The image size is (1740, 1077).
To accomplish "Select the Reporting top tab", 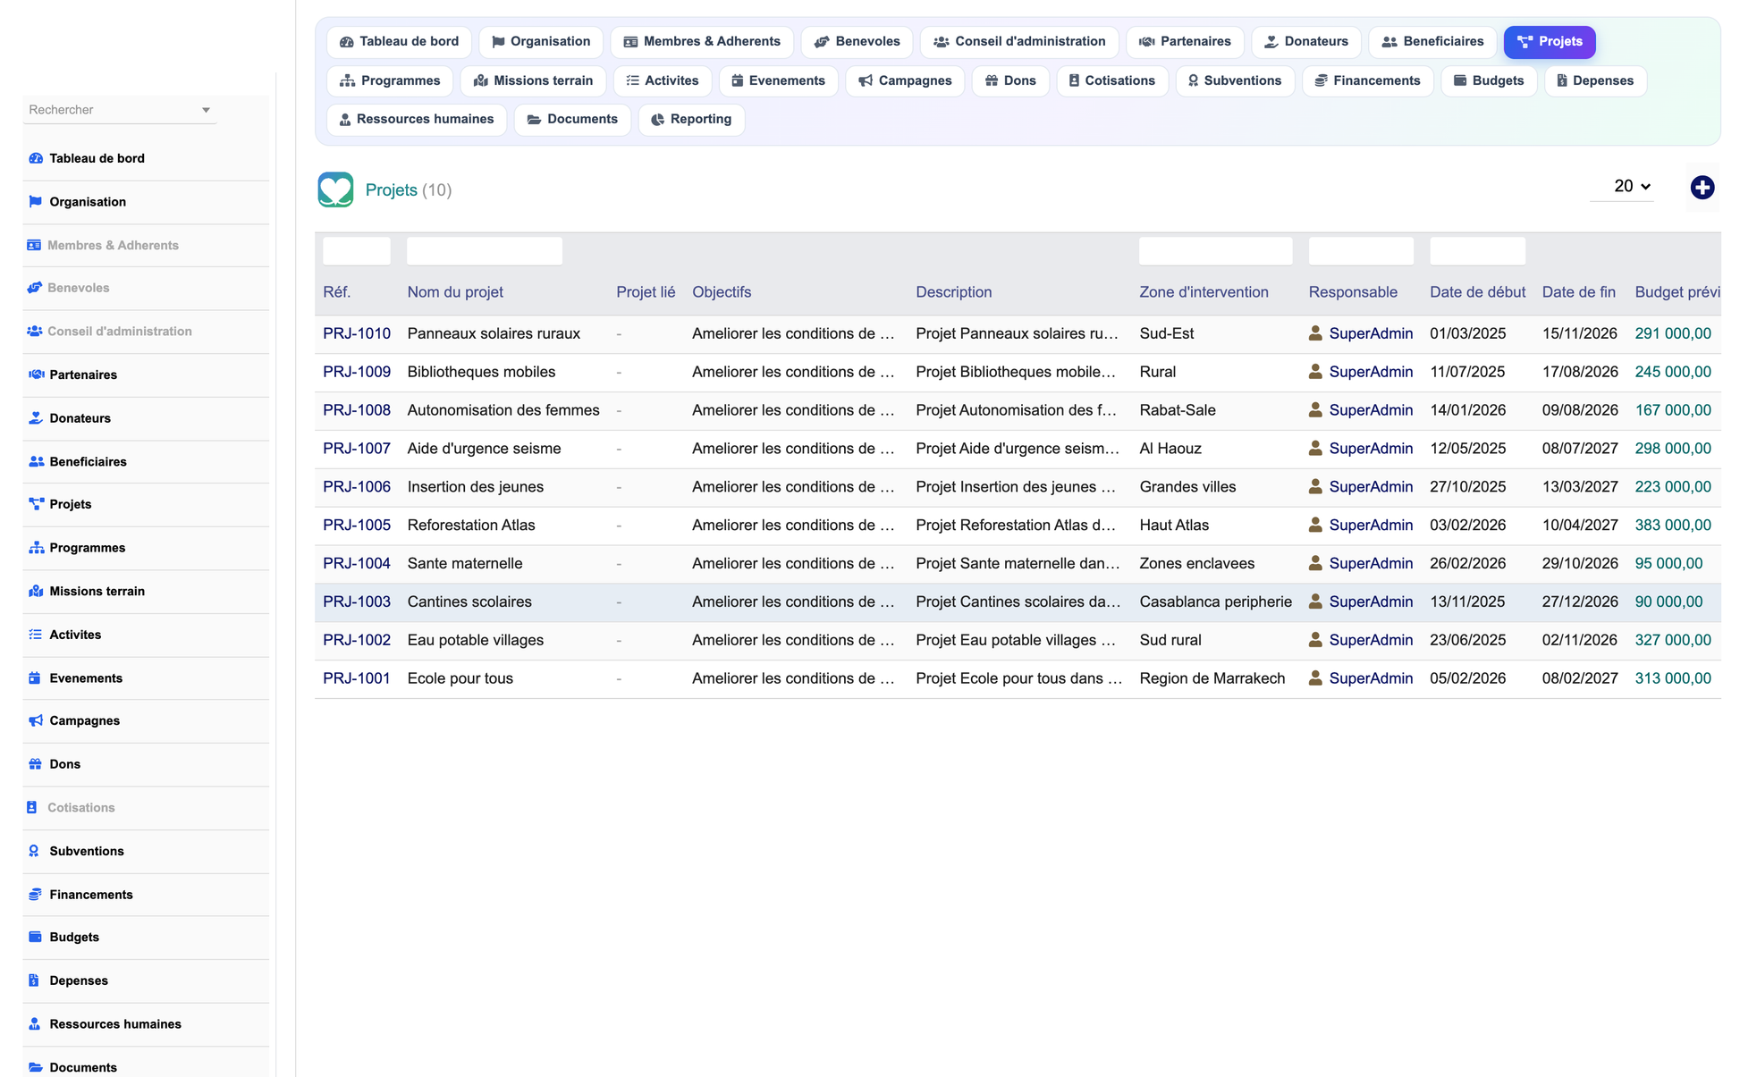I will [691, 120].
